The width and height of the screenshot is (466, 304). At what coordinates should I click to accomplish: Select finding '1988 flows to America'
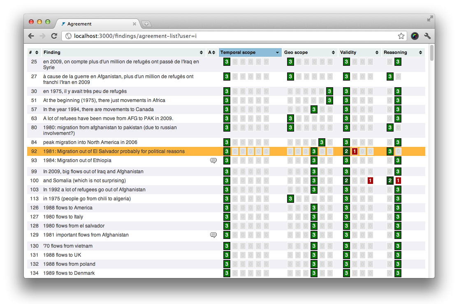(68, 208)
